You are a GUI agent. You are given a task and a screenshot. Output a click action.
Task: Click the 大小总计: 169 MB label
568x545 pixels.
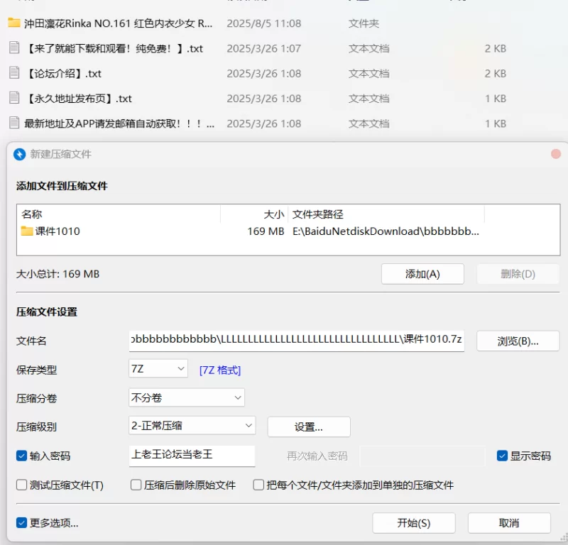tap(58, 274)
